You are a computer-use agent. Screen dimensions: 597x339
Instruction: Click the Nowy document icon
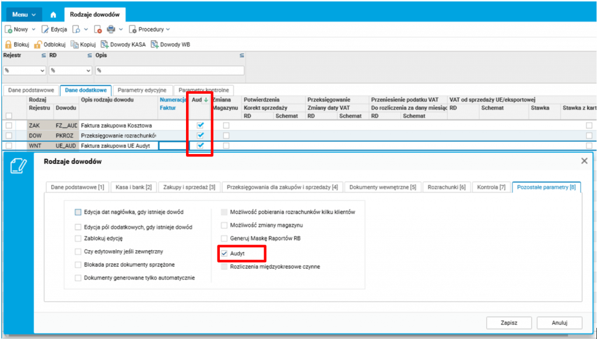tap(8, 29)
